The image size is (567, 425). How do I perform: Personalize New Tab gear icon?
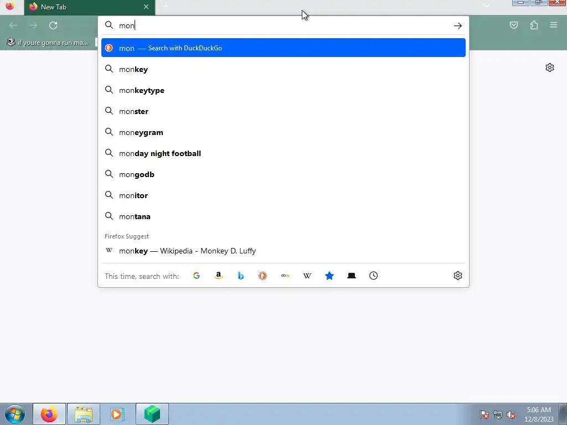[x=550, y=68]
